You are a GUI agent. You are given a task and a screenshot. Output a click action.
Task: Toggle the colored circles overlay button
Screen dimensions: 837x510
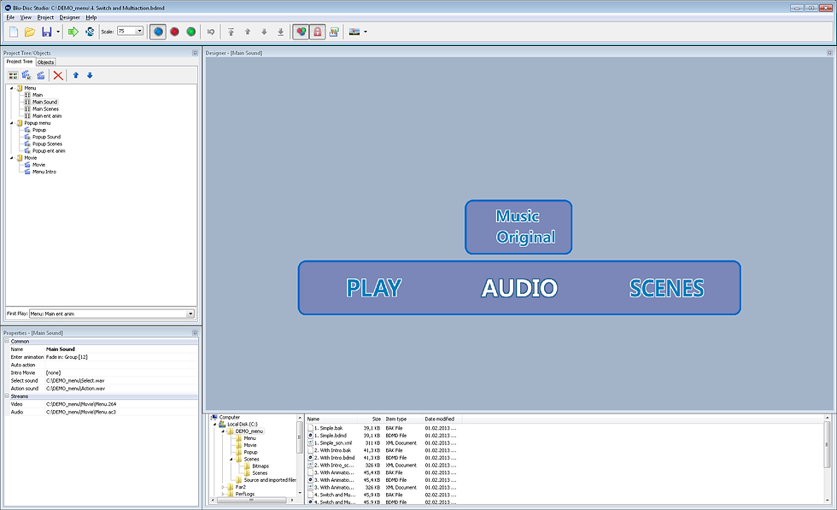301,32
